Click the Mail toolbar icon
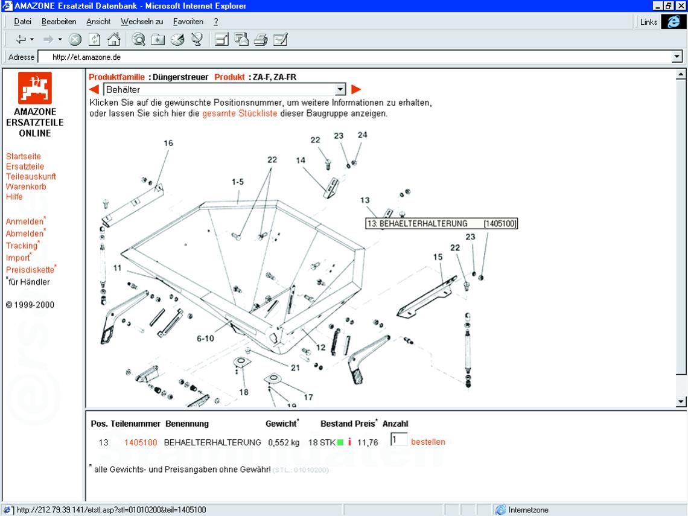688x516 pixels. [241, 39]
